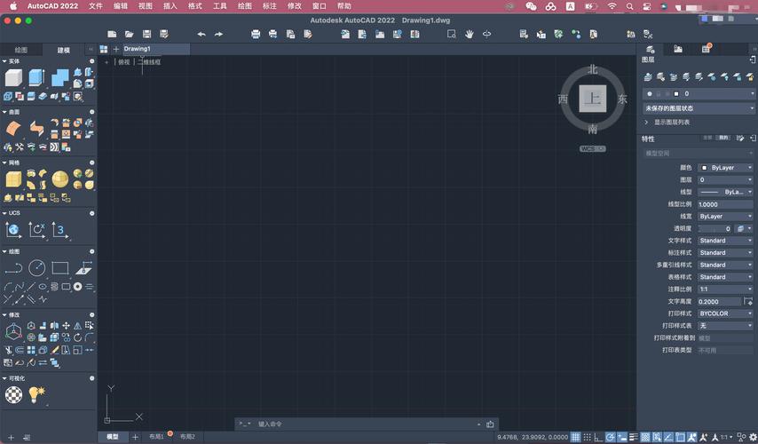Collapse the 实体 panel section

(x=4, y=61)
